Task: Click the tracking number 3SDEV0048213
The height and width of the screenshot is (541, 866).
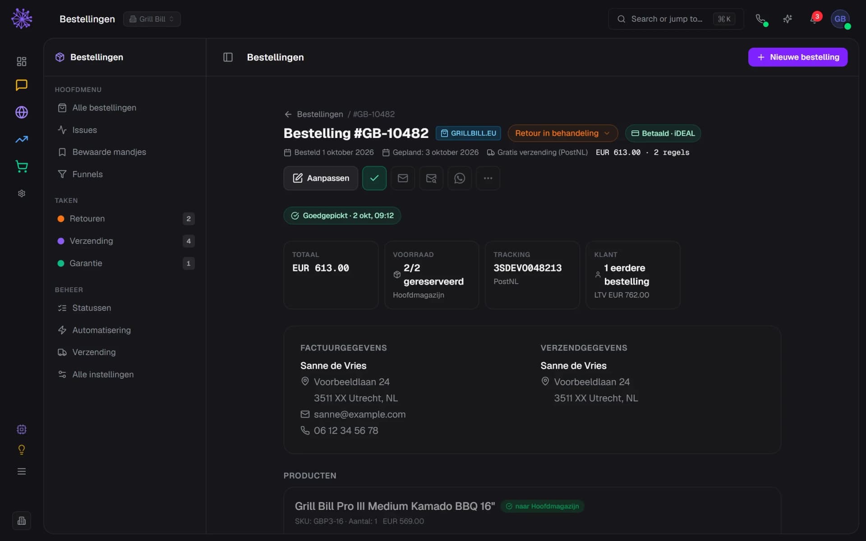Action: coord(527,268)
